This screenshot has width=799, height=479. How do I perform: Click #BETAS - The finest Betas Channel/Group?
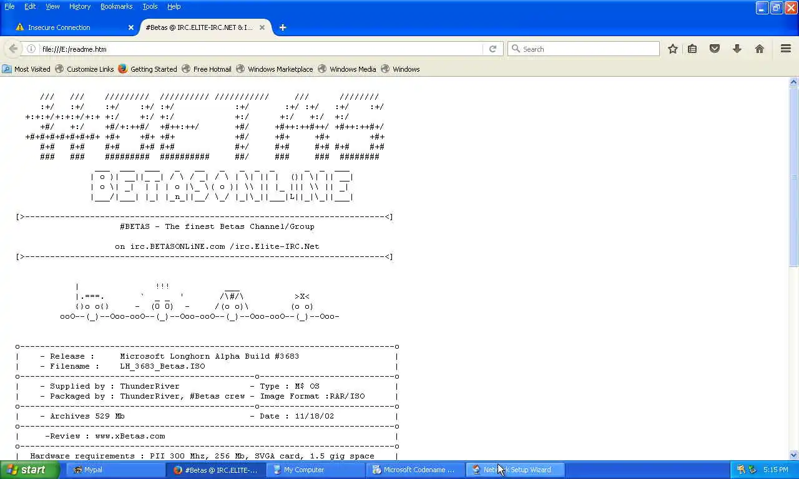pyautogui.click(x=217, y=226)
